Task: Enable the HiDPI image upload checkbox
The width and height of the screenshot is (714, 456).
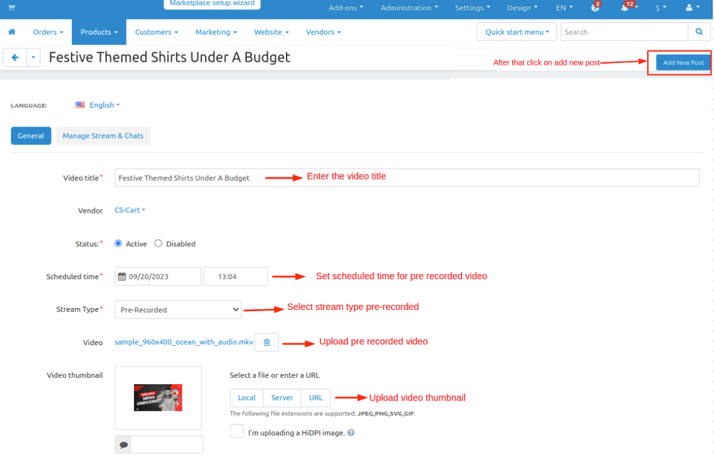Action: (x=237, y=431)
